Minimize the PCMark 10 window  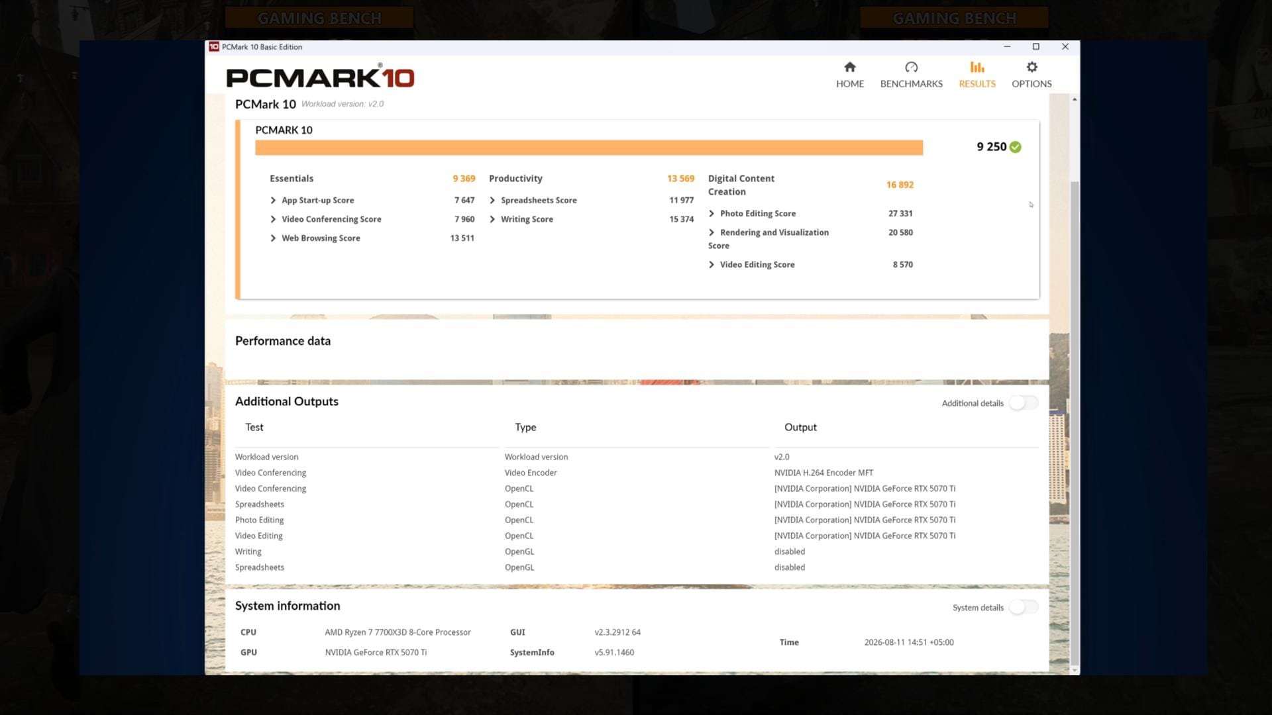click(x=1007, y=46)
